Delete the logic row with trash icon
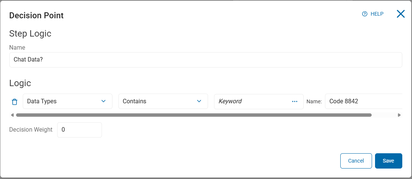The width and height of the screenshot is (412, 179). click(15, 101)
